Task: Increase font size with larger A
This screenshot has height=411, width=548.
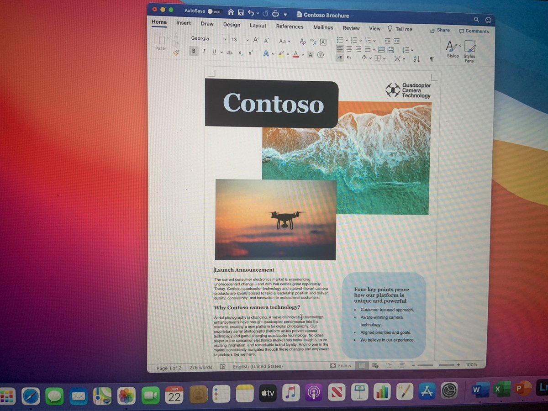Action: 256,40
